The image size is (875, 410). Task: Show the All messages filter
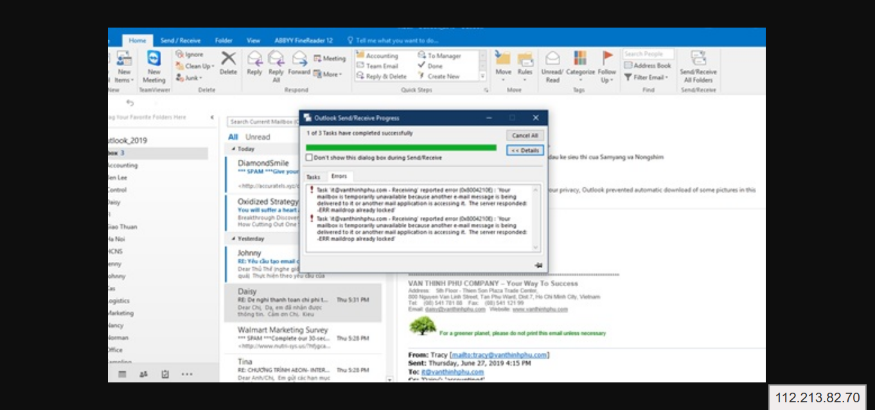(x=233, y=137)
